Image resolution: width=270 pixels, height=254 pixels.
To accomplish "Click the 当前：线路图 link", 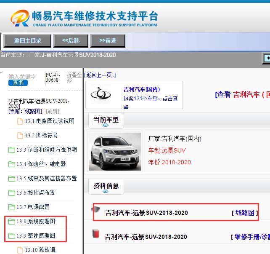I will (25, 111).
